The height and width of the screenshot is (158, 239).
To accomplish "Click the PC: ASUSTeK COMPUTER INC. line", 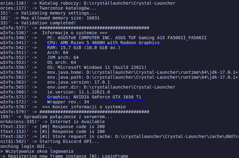I will pos(127,38).
